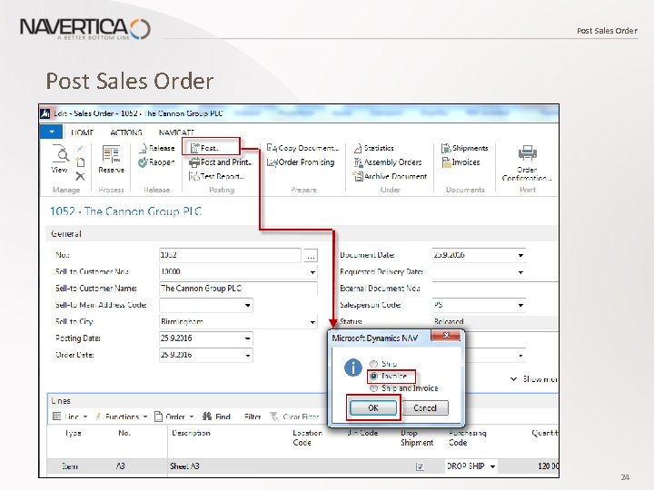Switch to the ACTIONS ribbon tab

(126, 132)
